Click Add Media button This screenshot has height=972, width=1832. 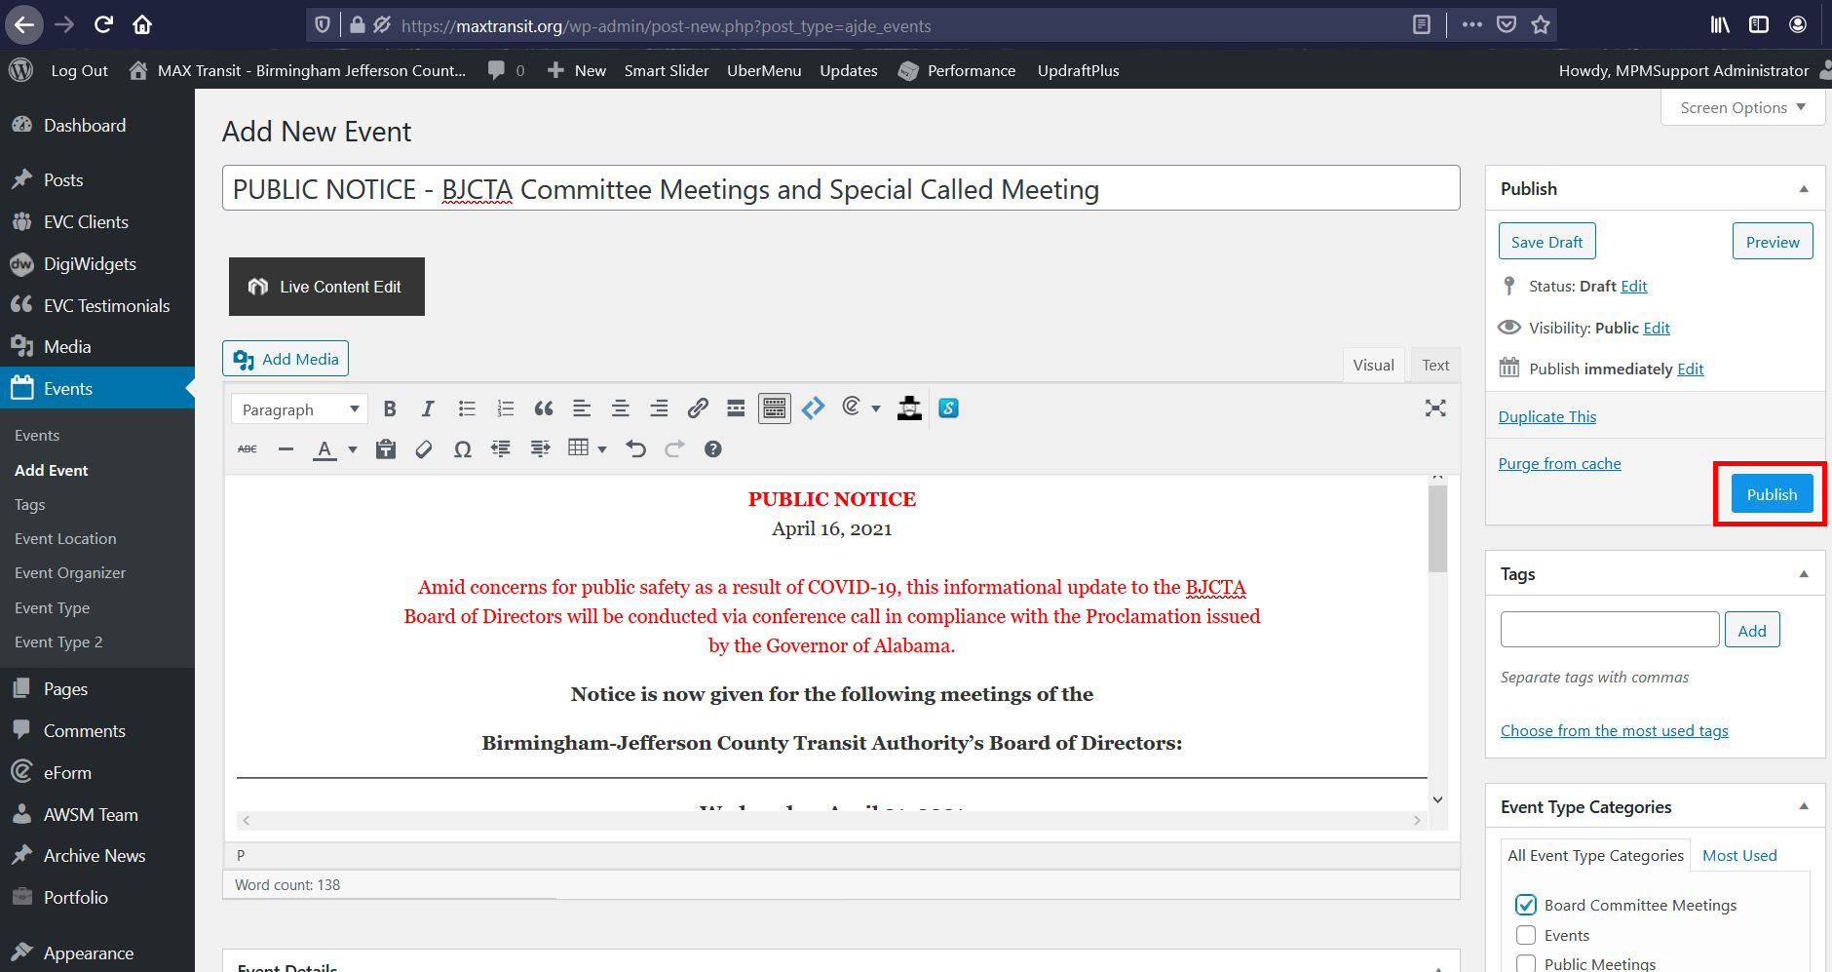click(286, 359)
